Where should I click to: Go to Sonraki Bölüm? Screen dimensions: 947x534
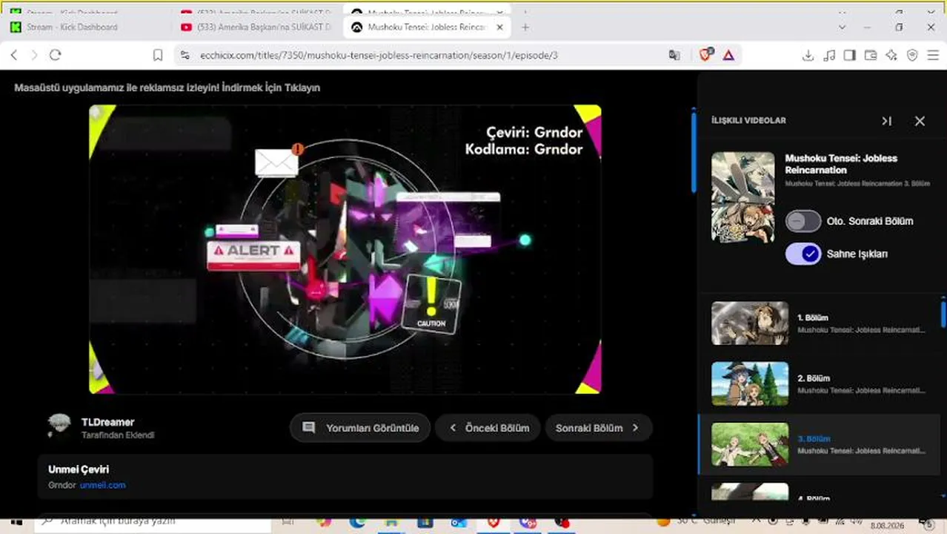(x=599, y=428)
